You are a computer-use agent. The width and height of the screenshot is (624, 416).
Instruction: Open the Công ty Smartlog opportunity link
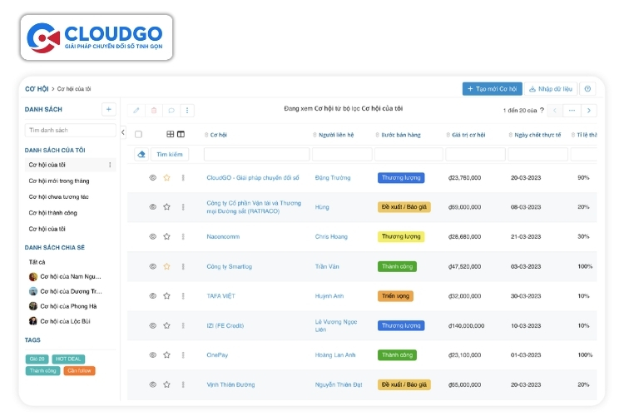(x=230, y=266)
